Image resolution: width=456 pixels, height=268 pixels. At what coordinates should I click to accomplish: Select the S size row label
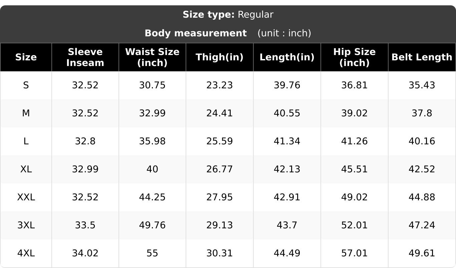(26, 85)
